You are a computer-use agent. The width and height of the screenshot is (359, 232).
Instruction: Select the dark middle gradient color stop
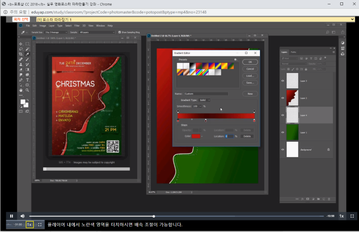[206, 120]
